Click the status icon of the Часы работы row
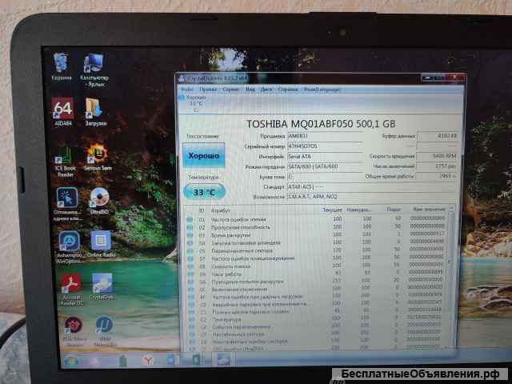This screenshot has height=384, width=512. tap(190, 274)
